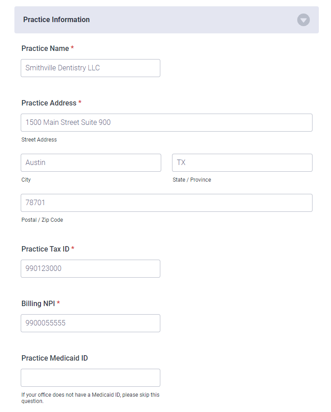Click the empty Practice Medicaid ID field

(91, 378)
